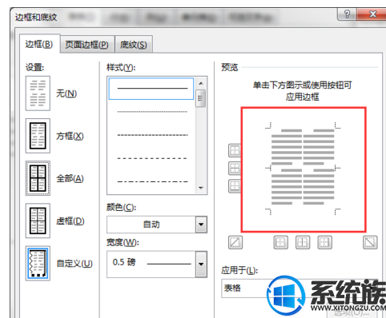Image resolution: width=386 pixels, height=318 pixels.
Task: Toggle inside horizontal border button
Action: pyautogui.click(x=235, y=169)
